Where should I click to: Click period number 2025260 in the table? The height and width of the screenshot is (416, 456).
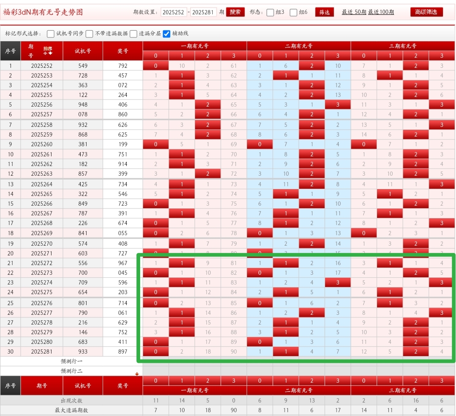42,144
